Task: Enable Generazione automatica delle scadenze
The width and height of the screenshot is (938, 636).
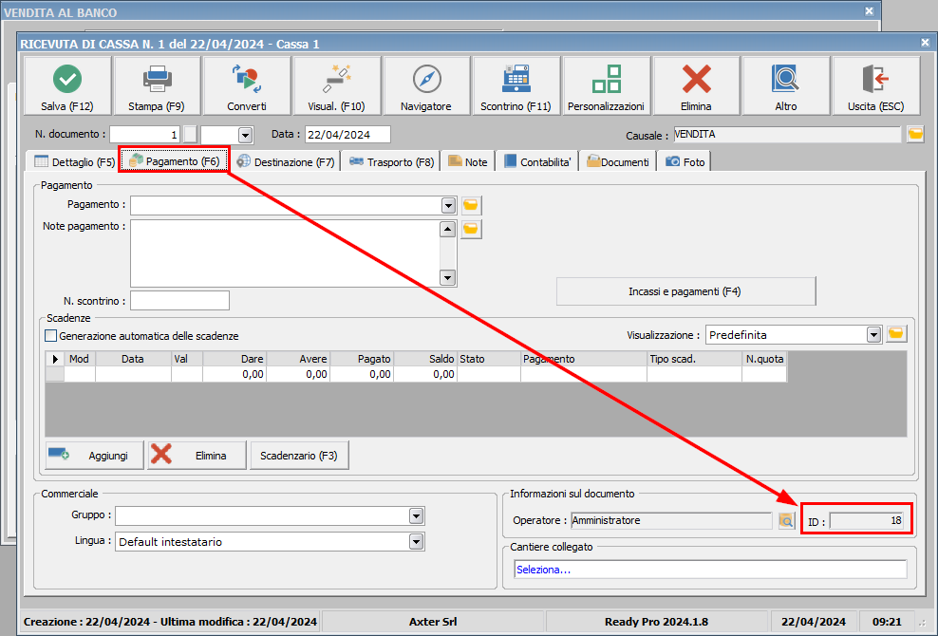Action: click(x=51, y=336)
